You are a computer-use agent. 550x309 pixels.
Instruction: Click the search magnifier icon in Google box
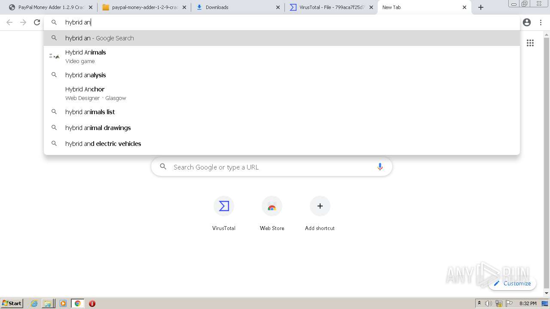[x=163, y=167]
